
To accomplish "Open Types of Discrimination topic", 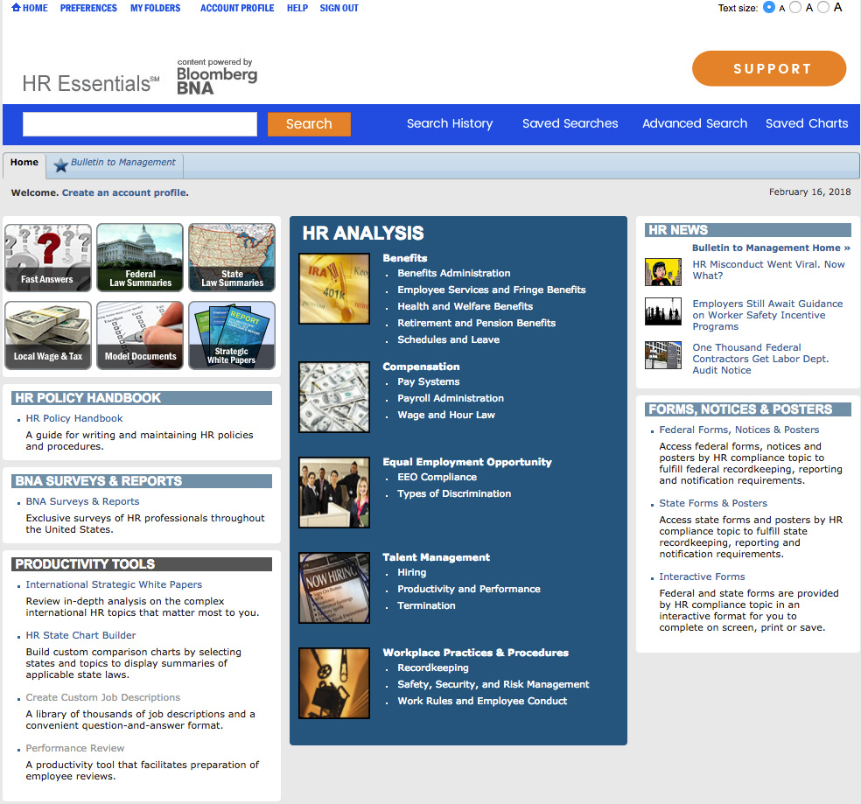I will (x=454, y=493).
